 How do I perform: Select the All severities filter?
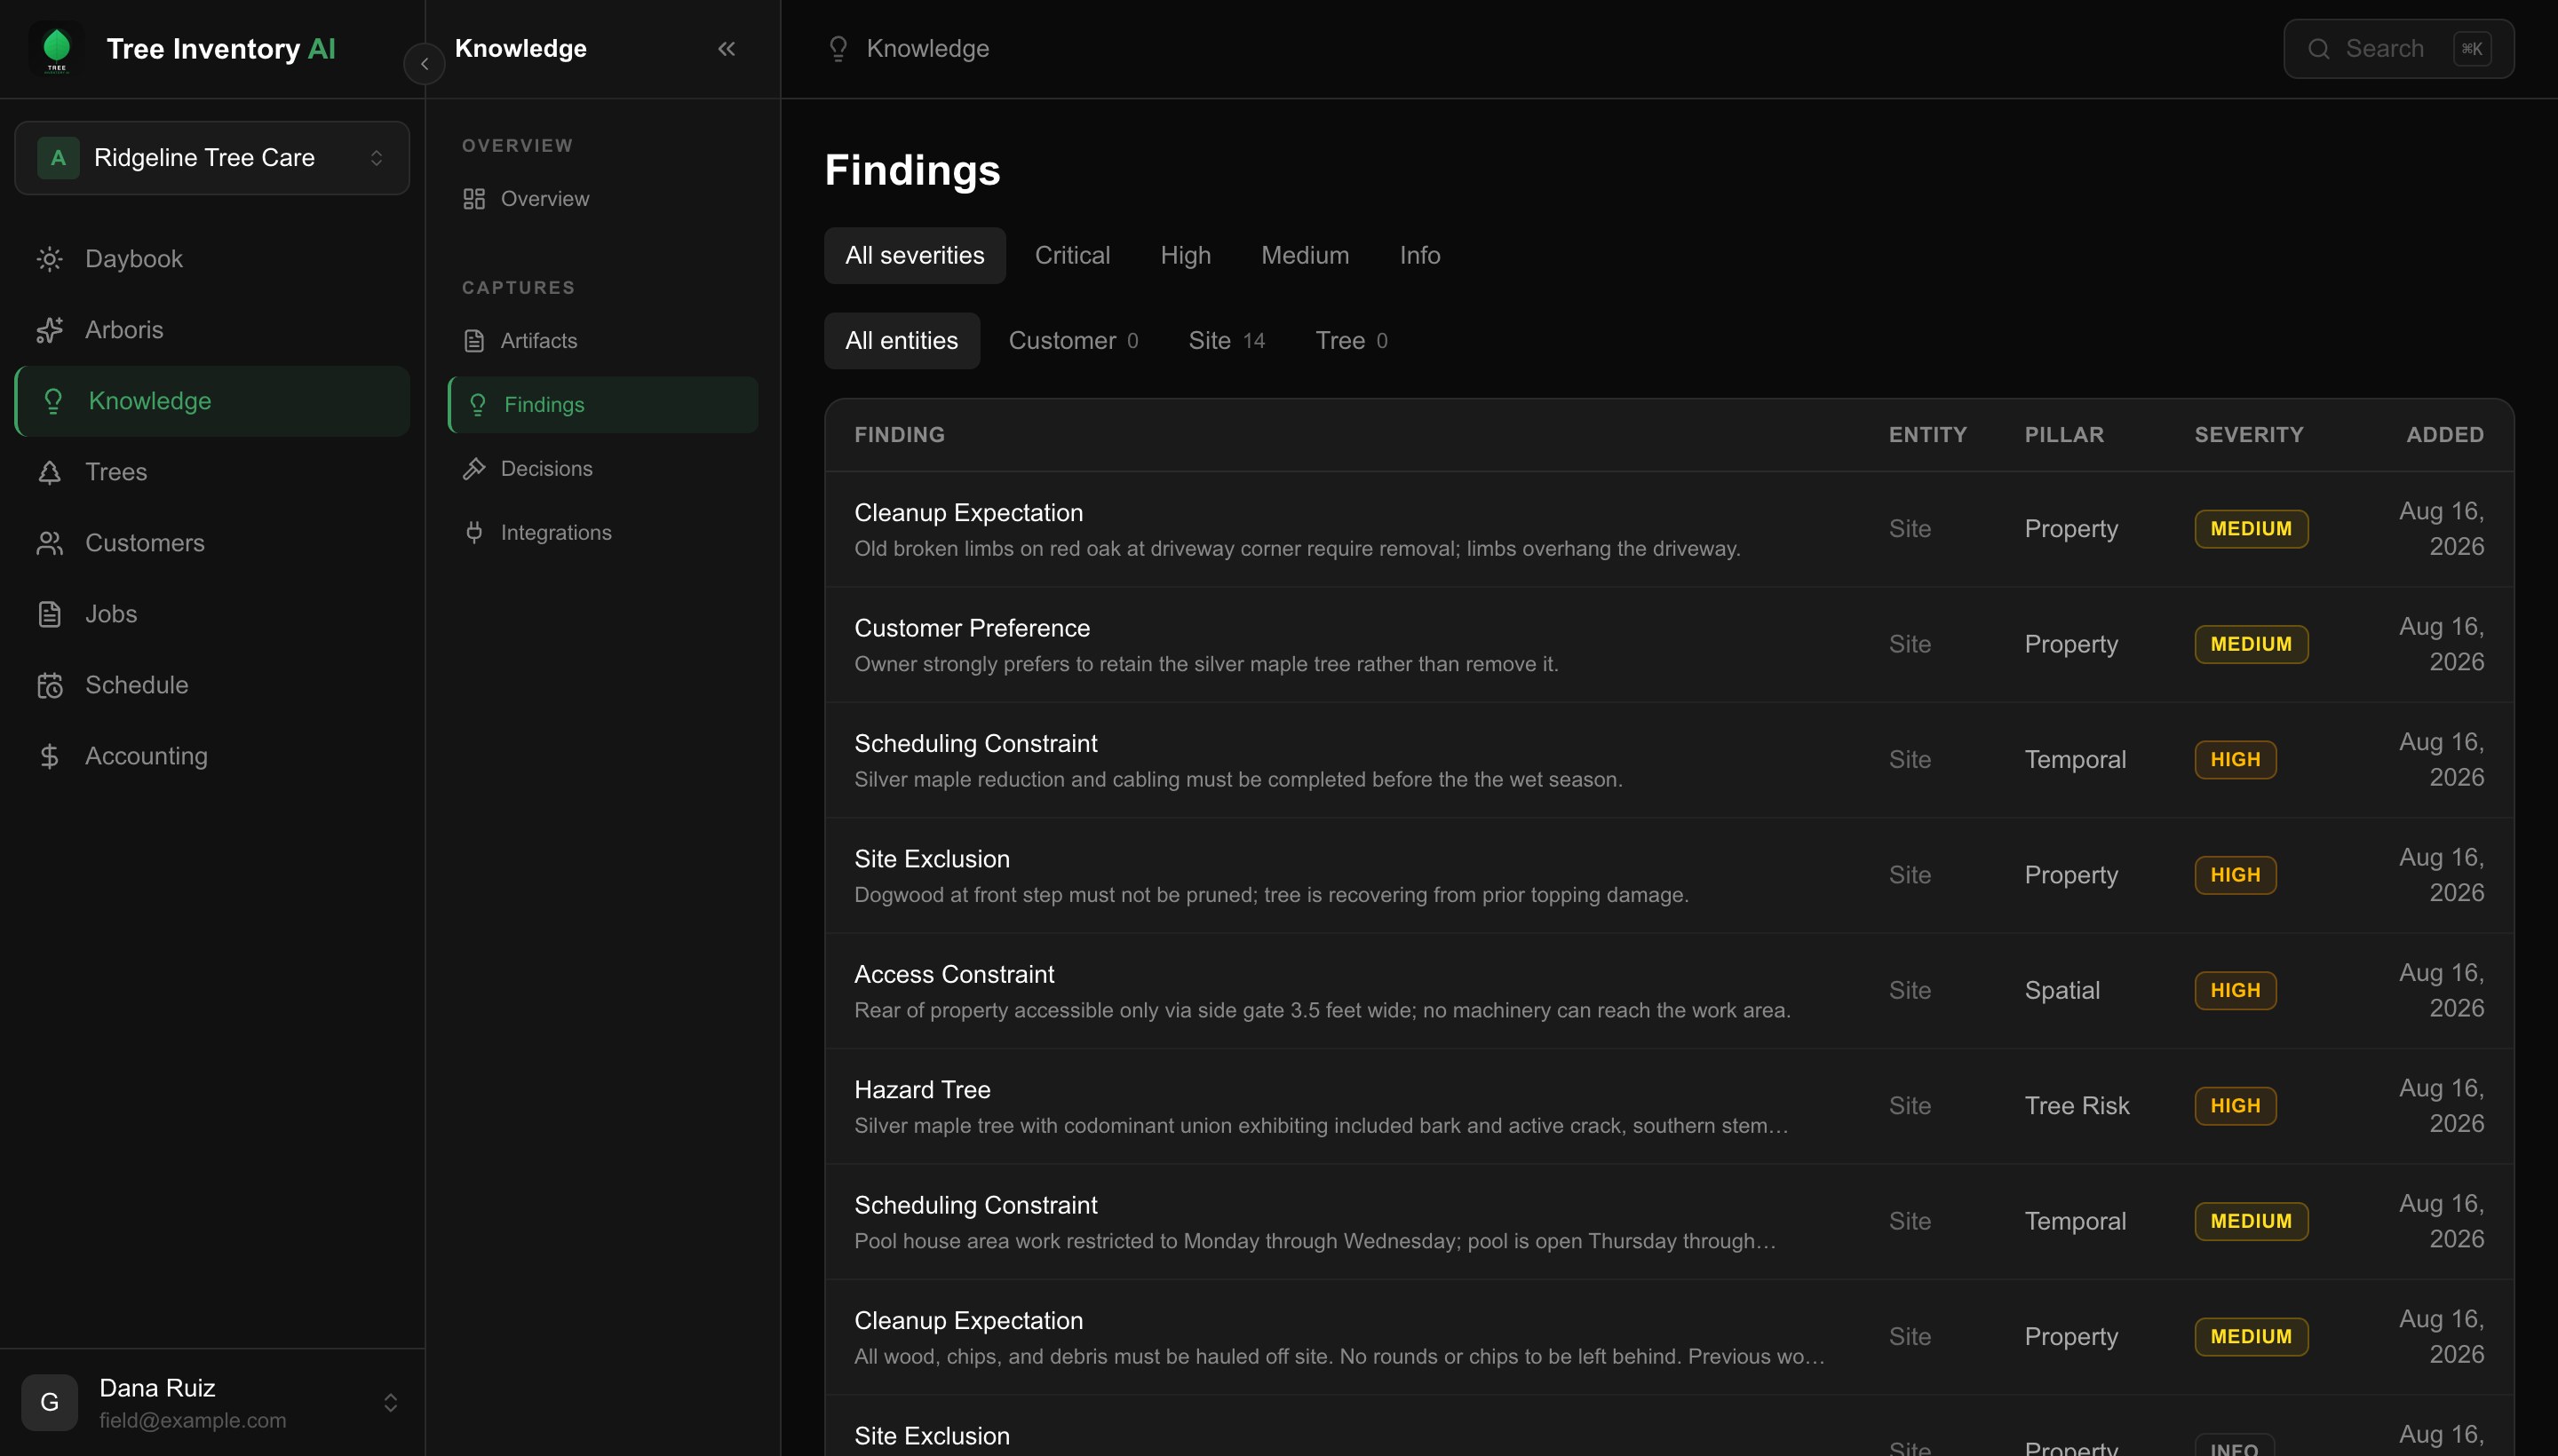pos(914,256)
